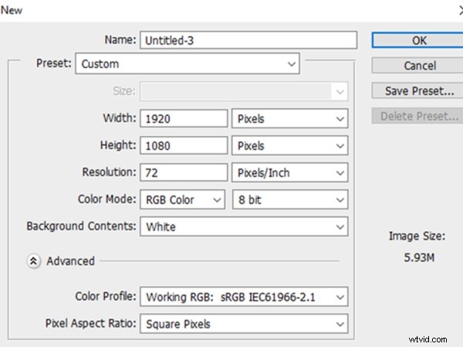Click the Resolution field showing 72
The height and width of the screenshot is (347, 463).
184,172
